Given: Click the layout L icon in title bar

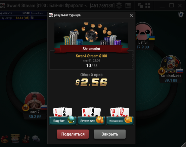Looking at the screenshot, I should pyautogui.click(x=128, y=6).
